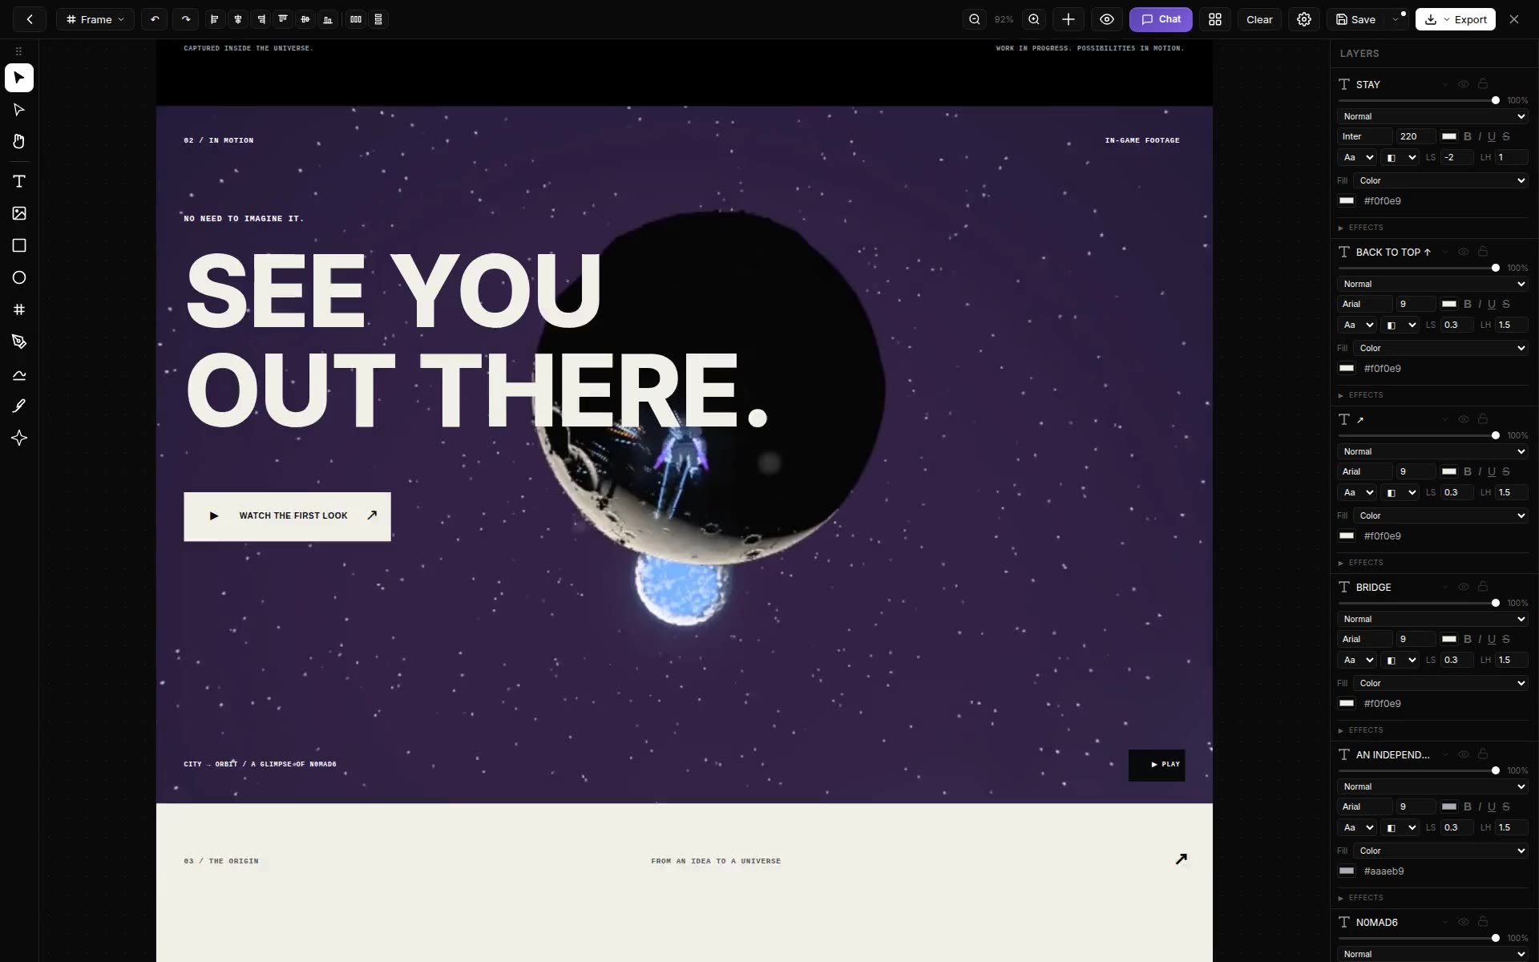Expand EFFECTS under the STAY layer
Image resolution: width=1539 pixels, height=962 pixels.
(x=1361, y=228)
